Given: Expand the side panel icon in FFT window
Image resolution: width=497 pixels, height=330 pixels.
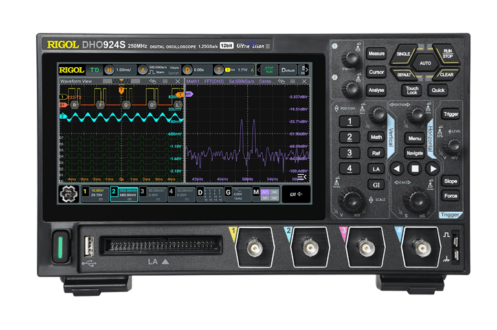Looking at the screenshot, I should click(x=302, y=176).
